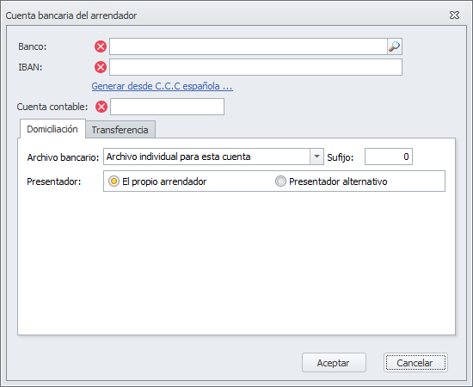Focus the Banco input field

[x=249, y=46]
